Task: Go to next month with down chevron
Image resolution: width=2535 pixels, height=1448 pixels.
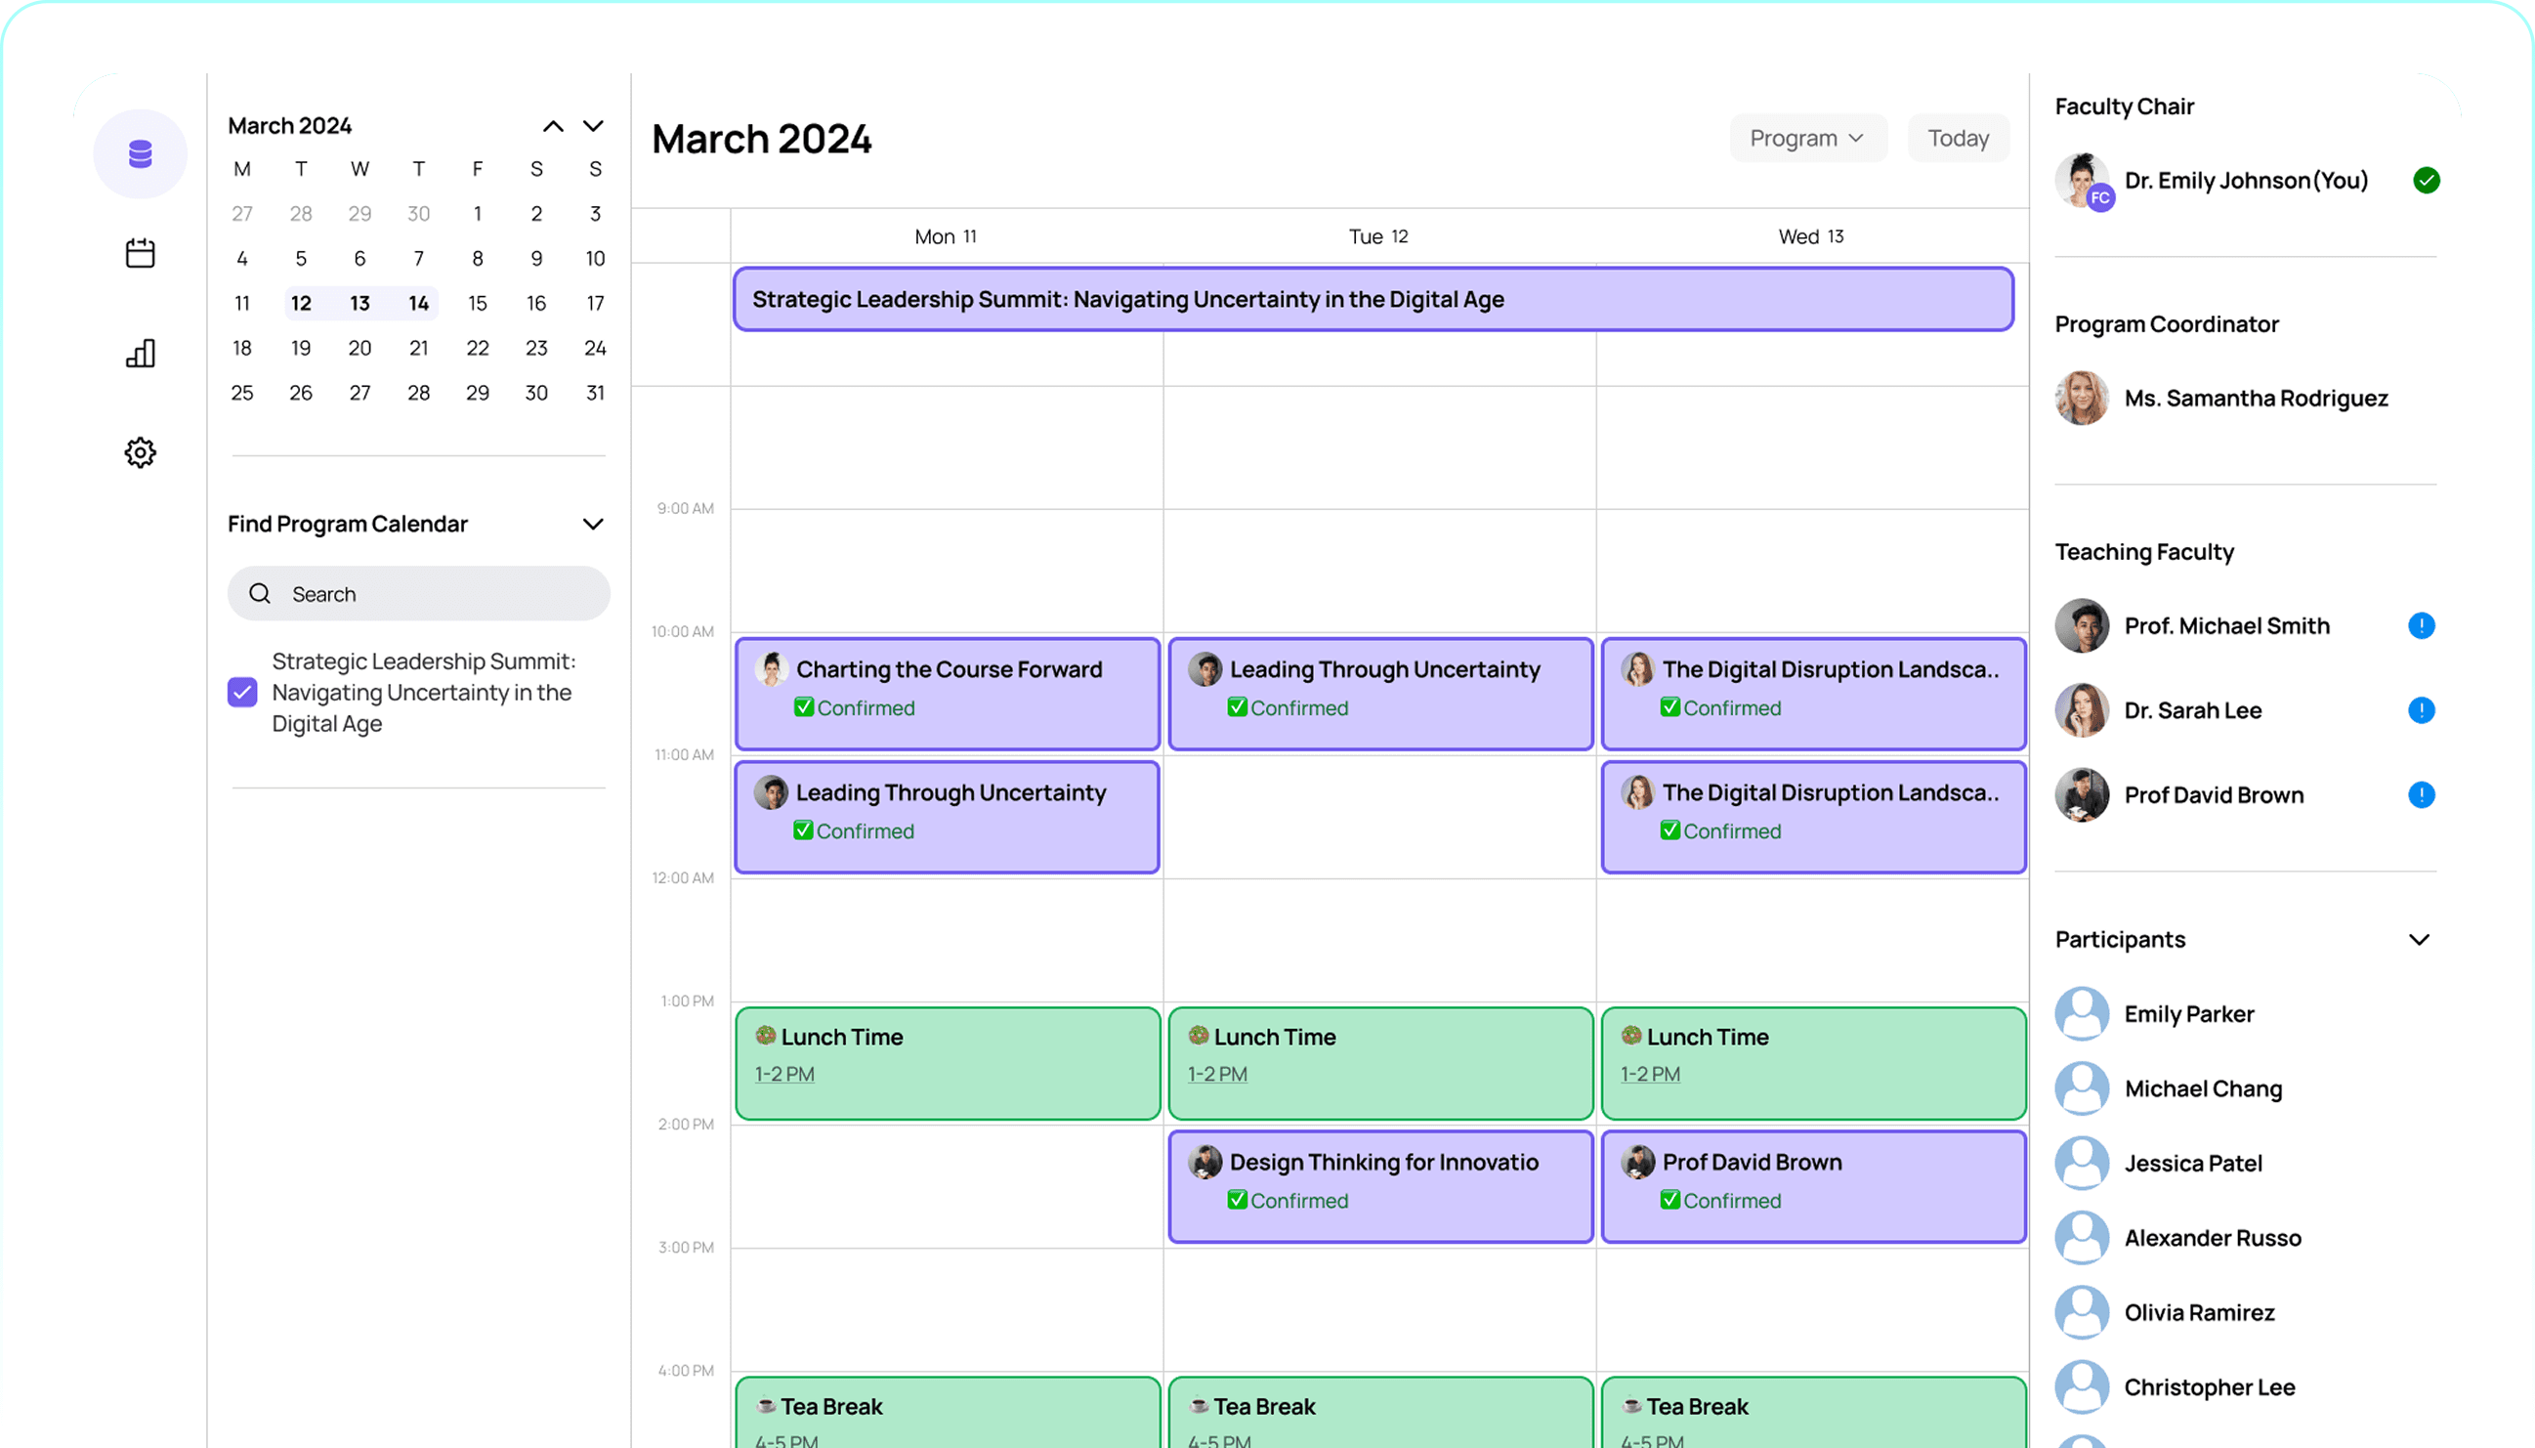Action: tap(594, 126)
